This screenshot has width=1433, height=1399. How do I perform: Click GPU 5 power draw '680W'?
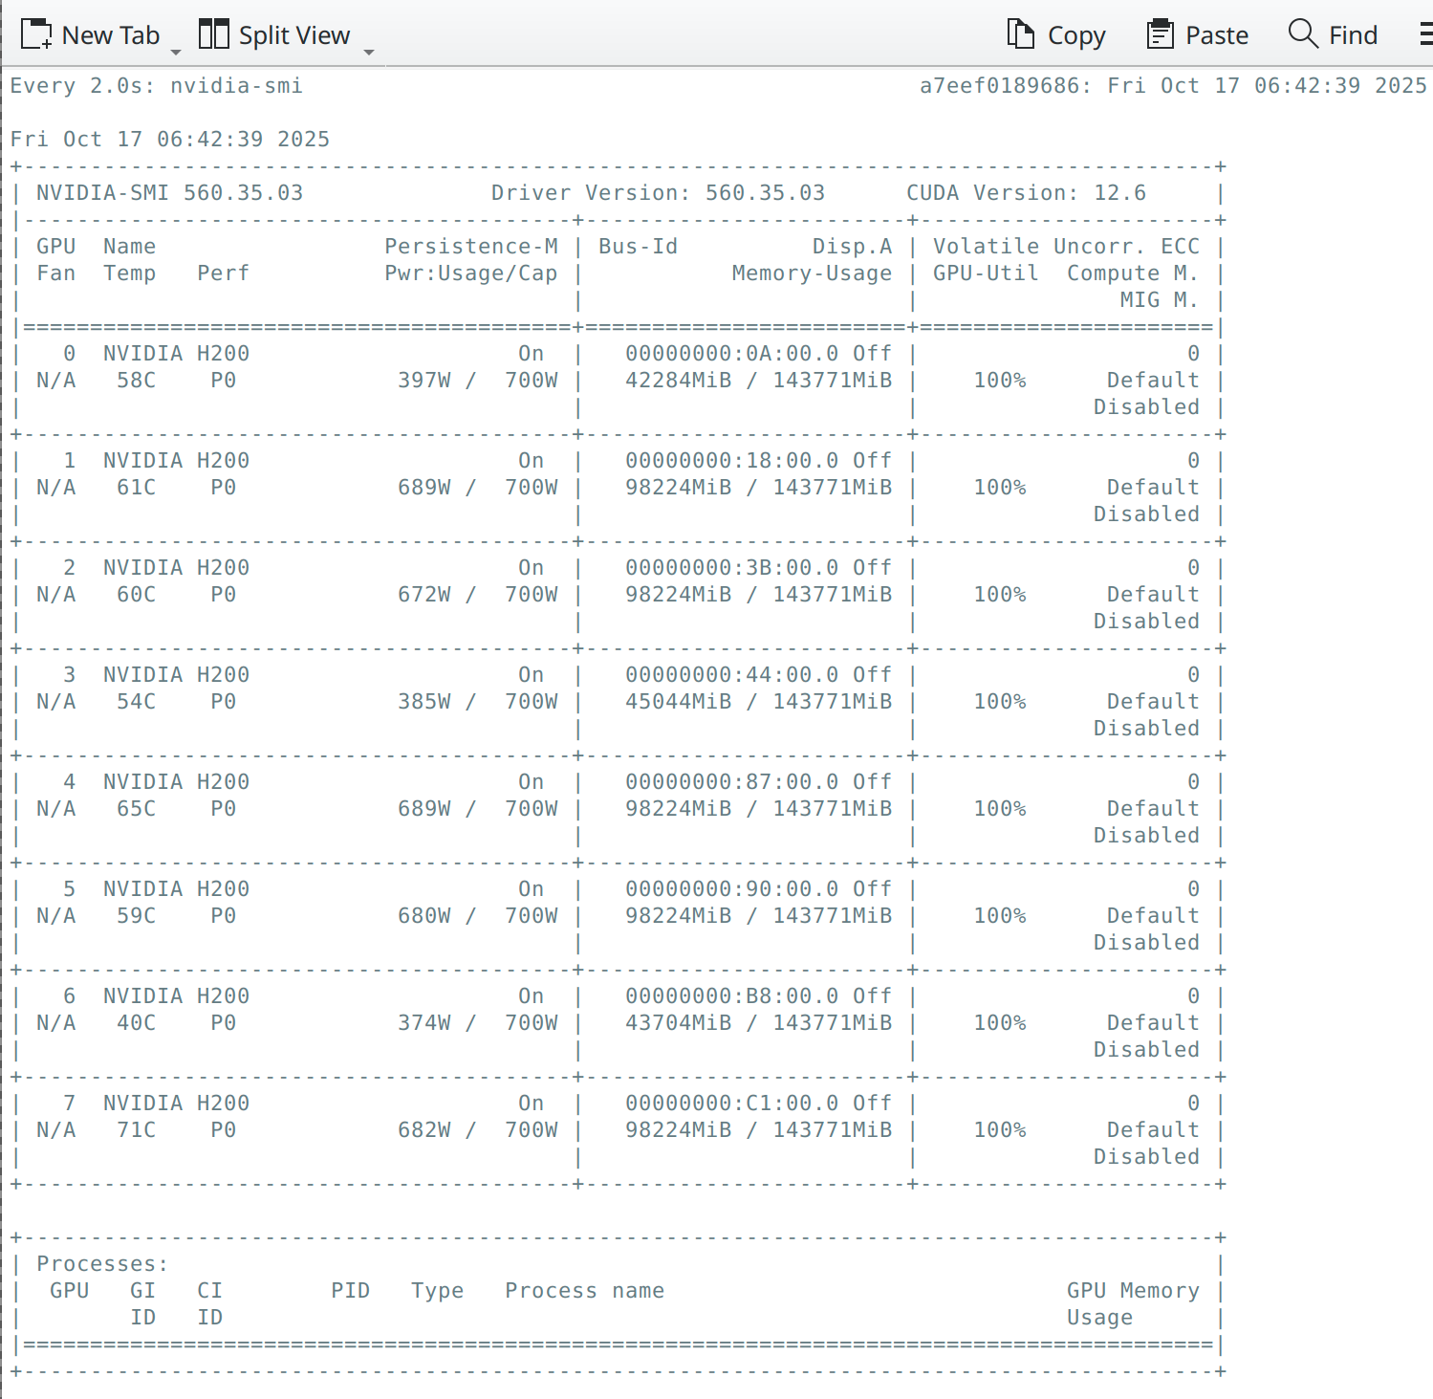coord(424,916)
